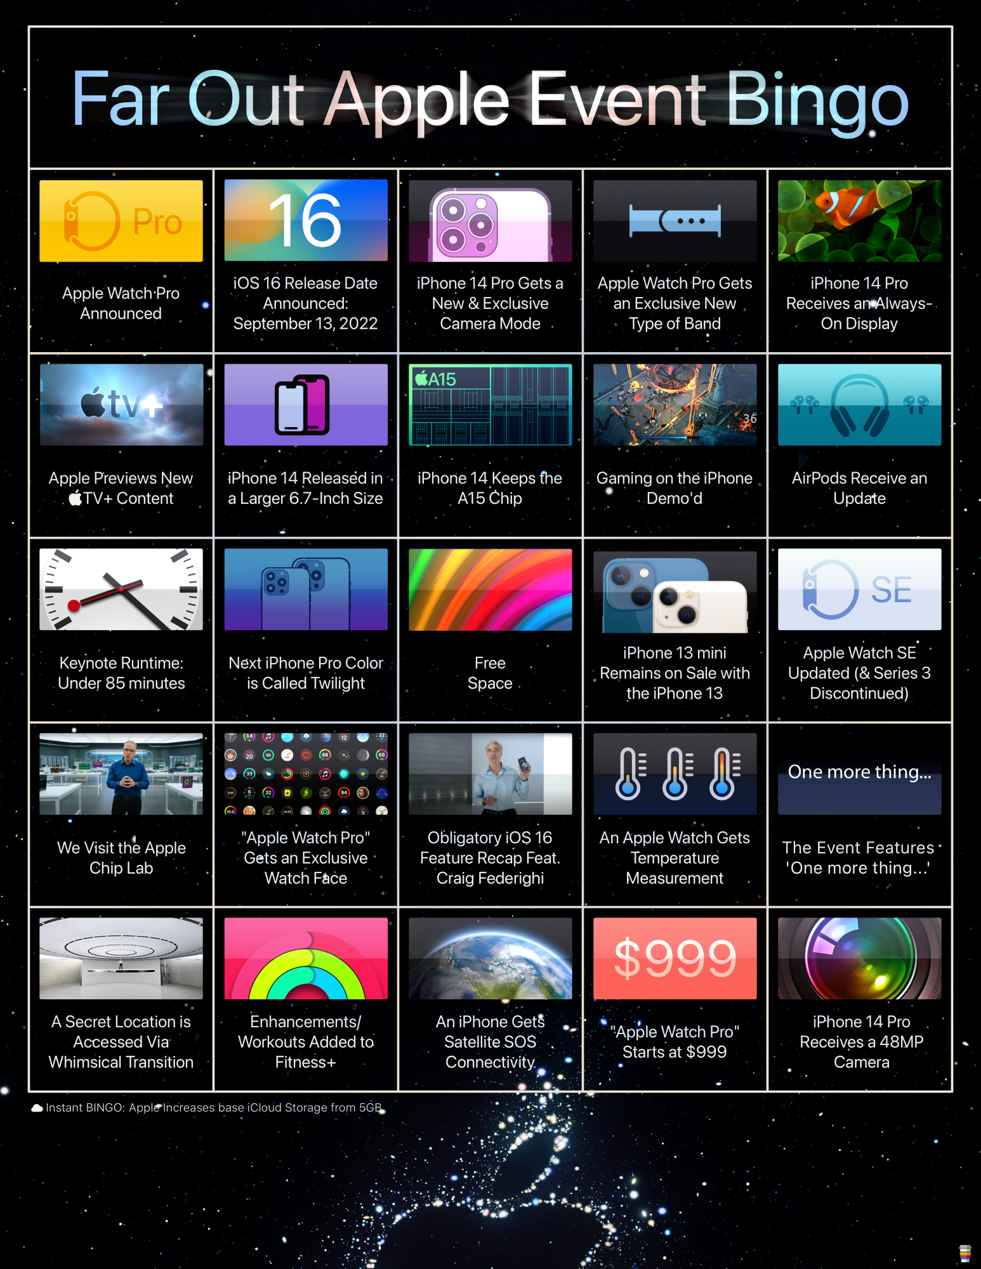981x1269 pixels.
Task: Click the purple iPhone camera illustration
Action: [x=490, y=221]
